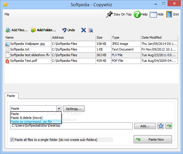Click the Paste Now button
This screenshot has width=183, height=154.
[153, 139]
